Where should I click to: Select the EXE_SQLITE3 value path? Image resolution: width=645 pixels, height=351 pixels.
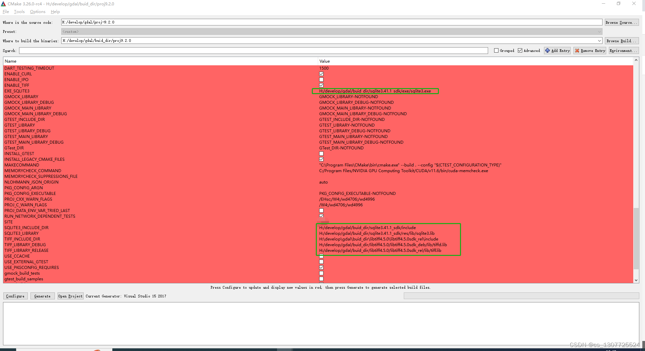375,91
